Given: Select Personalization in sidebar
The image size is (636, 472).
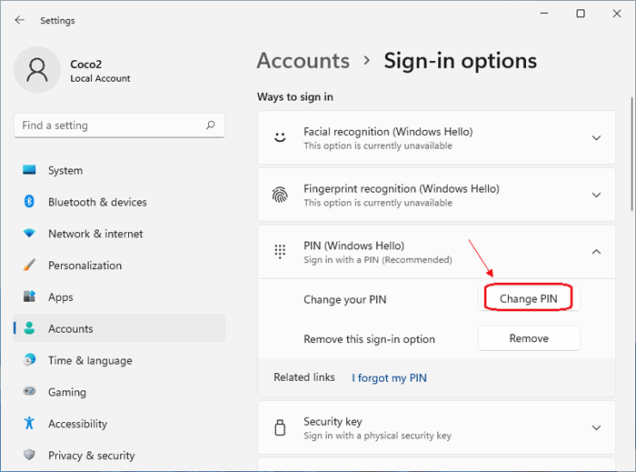Looking at the screenshot, I should (x=119, y=266).
